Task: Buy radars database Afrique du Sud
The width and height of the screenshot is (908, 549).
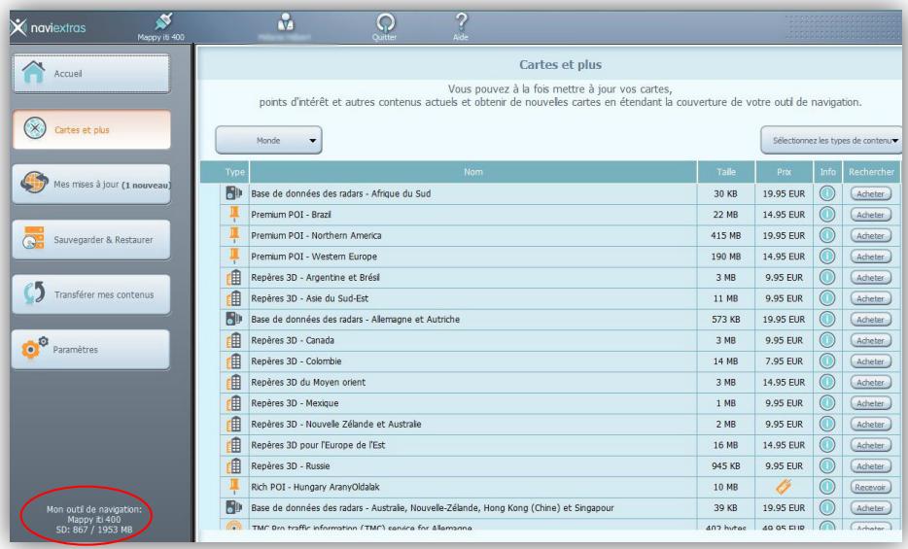Action: pos(870,193)
